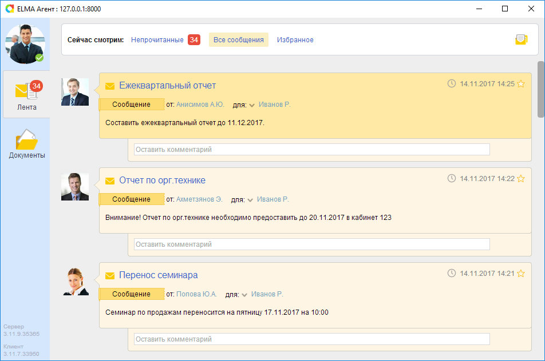This screenshot has height=361, width=545.
Task: Click the new message icon at top right
Action: tap(520, 39)
